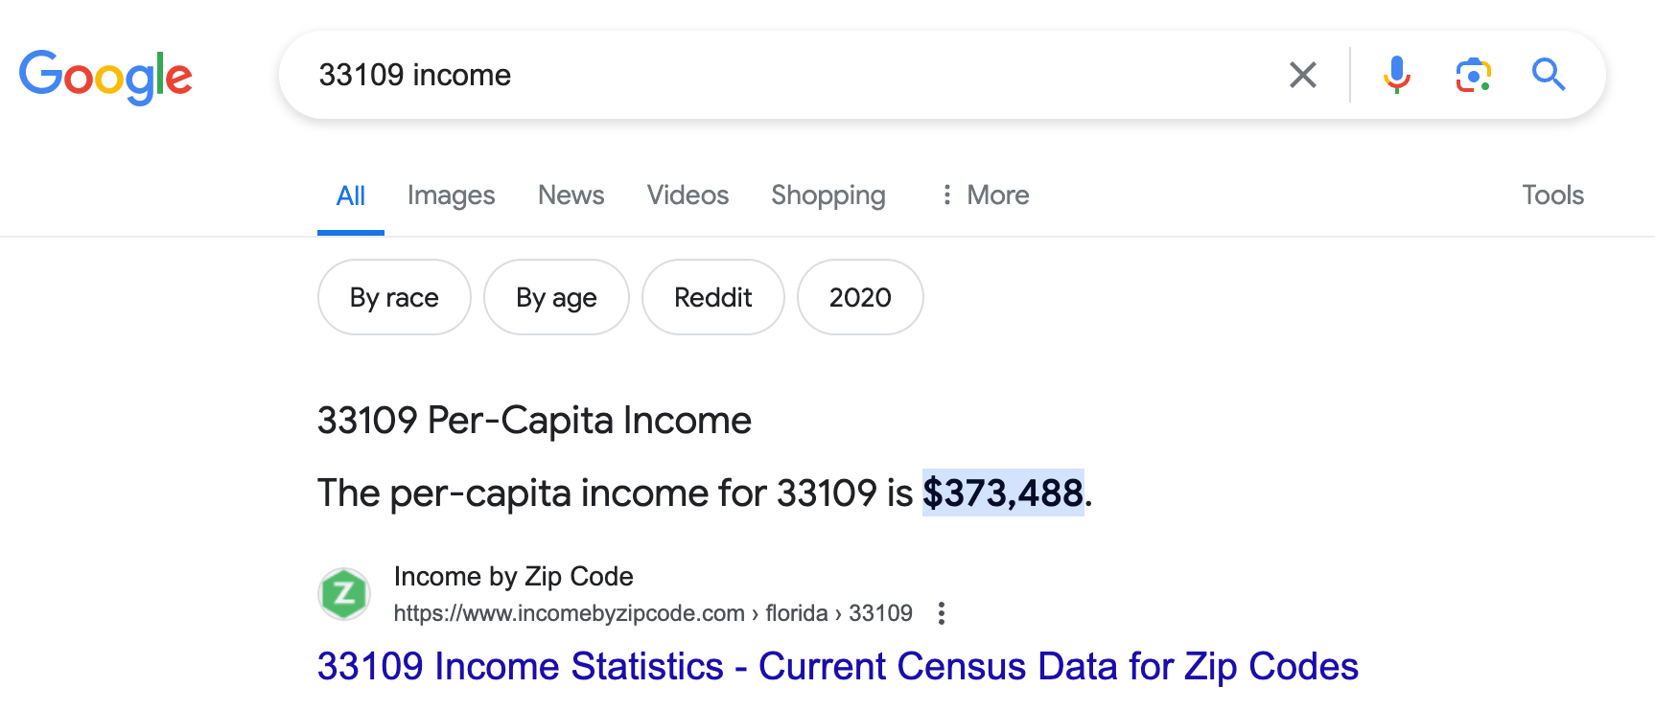Switch to the Images tab
Screen dimensions: 1655x711
tap(451, 195)
